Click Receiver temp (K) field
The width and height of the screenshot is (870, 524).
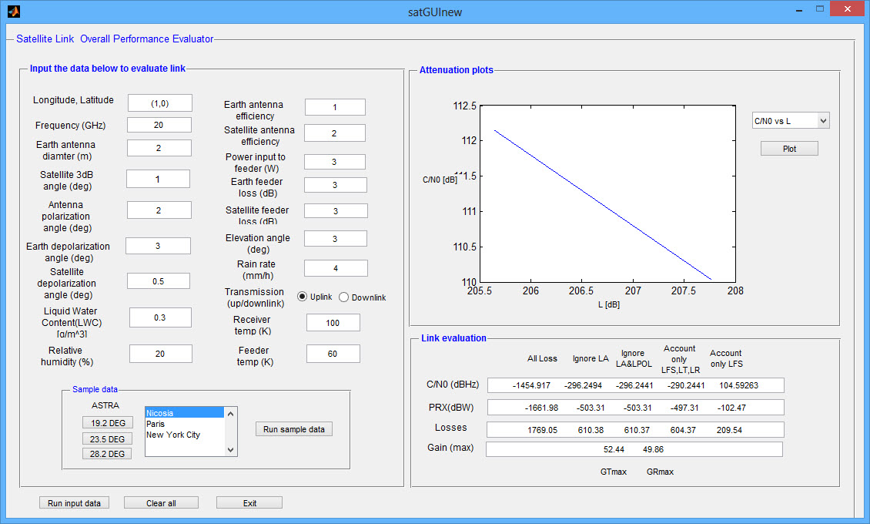pos(333,323)
